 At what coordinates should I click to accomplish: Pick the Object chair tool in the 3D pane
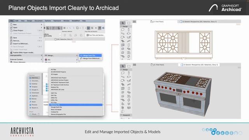123,104
